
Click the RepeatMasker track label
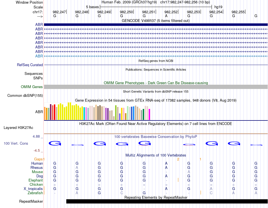tap(31, 201)
